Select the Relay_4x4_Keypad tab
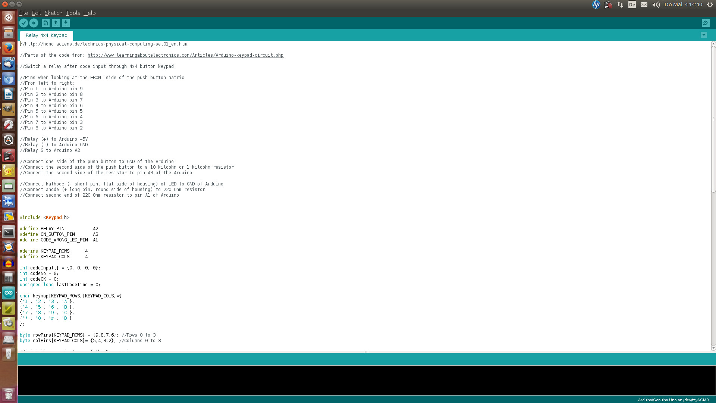This screenshot has height=403, width=716. pyautogui.click(x=47, y=35)
